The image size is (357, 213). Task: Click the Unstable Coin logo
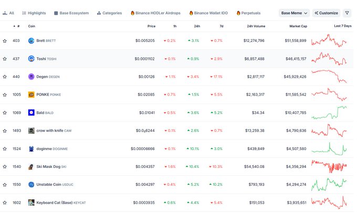(x=31, y=185)
